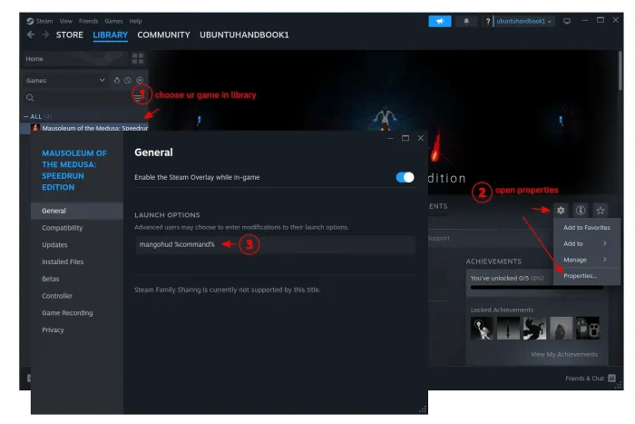Open the notifications bell icon
The image size is (635, 424).
coord(466,21)
